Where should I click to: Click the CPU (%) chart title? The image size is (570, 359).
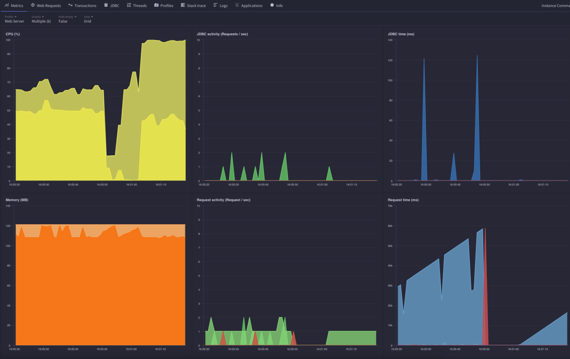12,34
